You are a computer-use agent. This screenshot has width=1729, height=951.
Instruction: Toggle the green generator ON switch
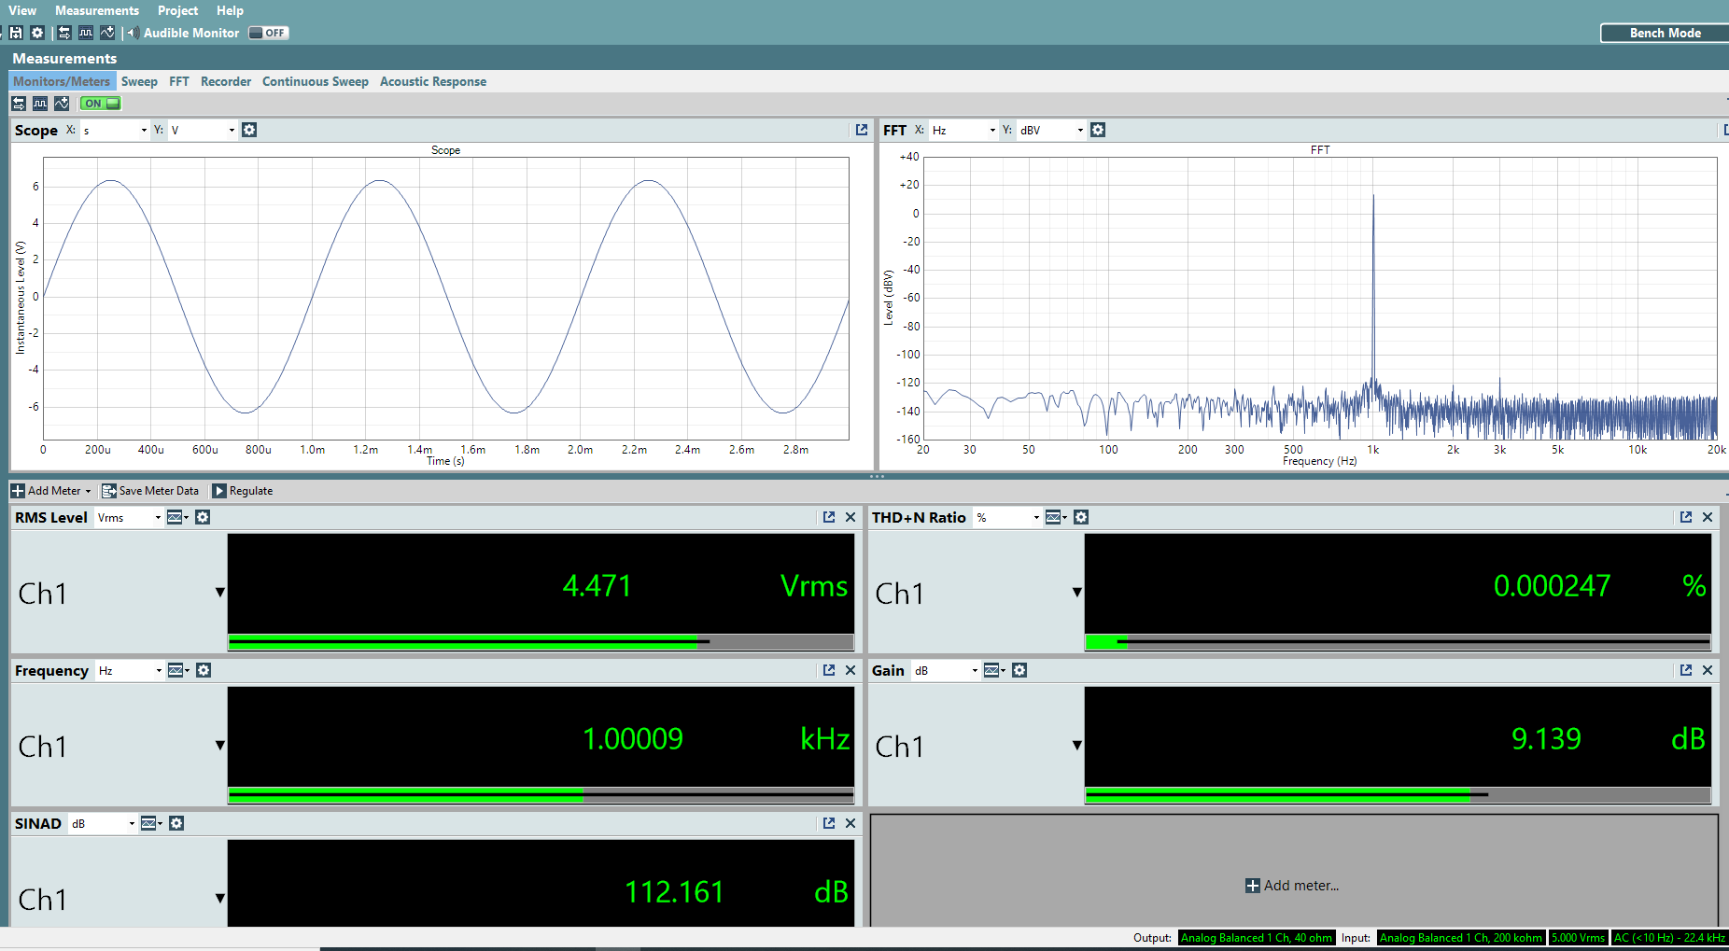(x=101, y=104)
